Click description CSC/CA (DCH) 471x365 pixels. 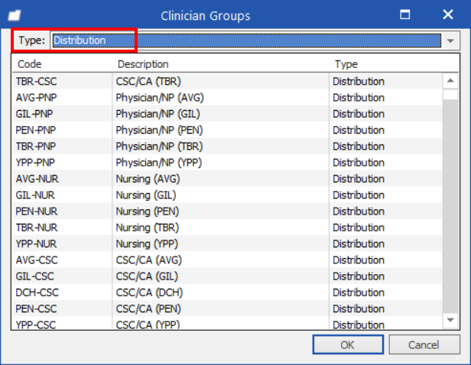(149, 292)
